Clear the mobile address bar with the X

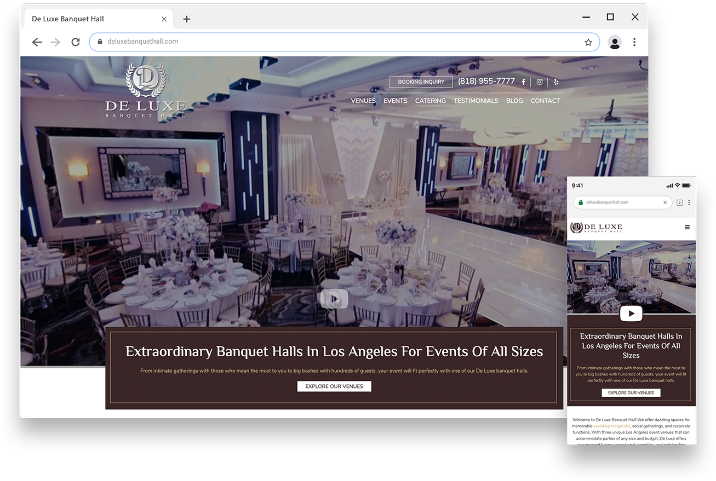tap(665, 202)
